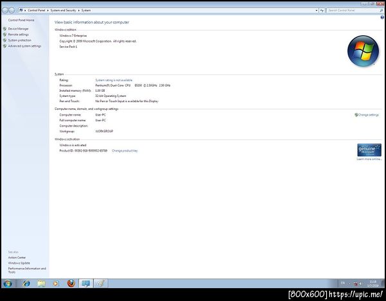Click 'System rating is not available' link
The image size is (386, 301).
click(x=114, y=80)
